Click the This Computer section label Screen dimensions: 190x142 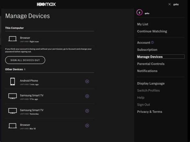(x=15, y=28)
